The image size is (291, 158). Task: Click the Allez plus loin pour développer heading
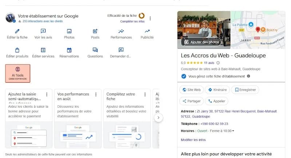click(x=226, y=154)
